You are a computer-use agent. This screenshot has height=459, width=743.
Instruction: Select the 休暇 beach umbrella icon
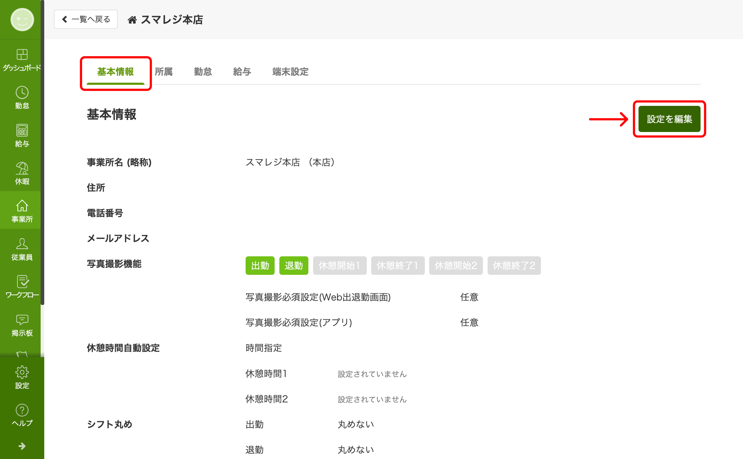(22, 169)
